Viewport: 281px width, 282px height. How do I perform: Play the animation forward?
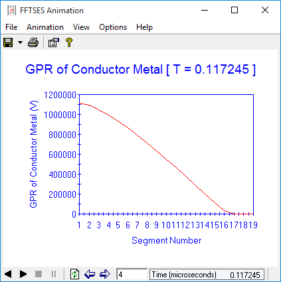[x=23, y=274]
